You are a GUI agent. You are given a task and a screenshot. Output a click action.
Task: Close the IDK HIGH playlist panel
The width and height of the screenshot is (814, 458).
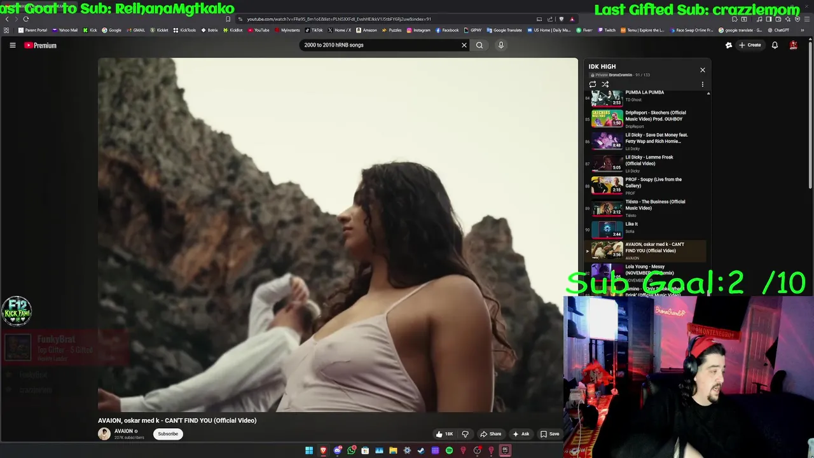[703, 70]
